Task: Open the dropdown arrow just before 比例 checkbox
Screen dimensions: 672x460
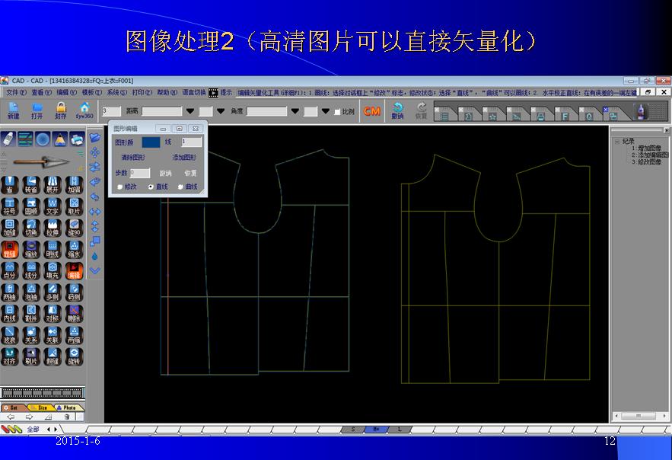Action: (x=325, y=111)
